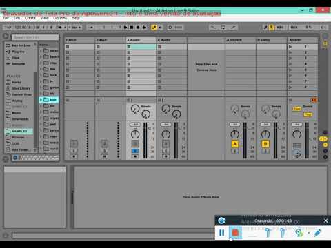
Task: Toggle the KEY map mode button
Action: tap(280, 28)
